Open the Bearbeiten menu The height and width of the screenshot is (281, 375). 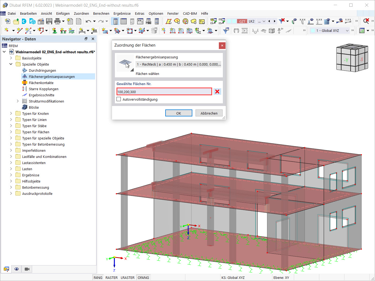tap(28, 13)
